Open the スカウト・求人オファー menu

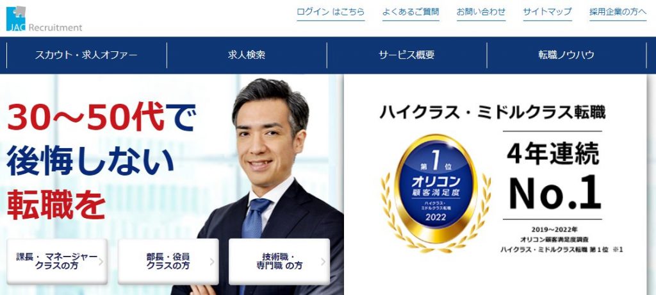point(86,55)
